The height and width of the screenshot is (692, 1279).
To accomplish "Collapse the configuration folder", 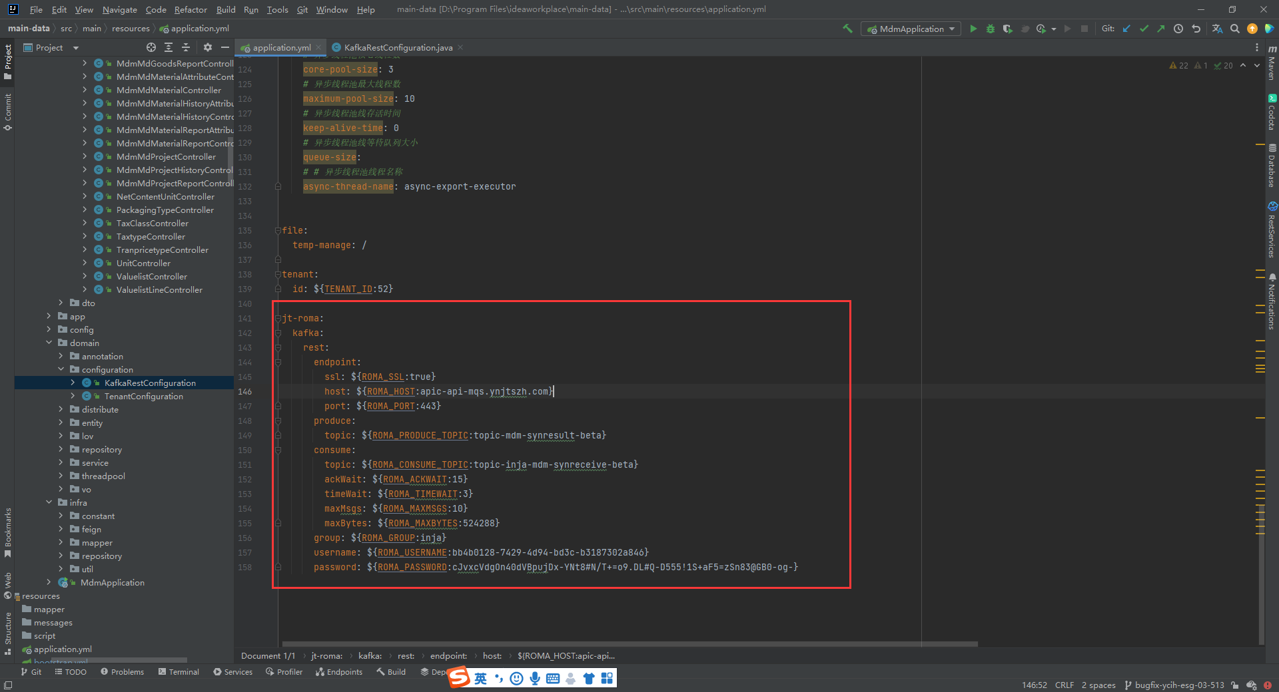I will click(61, 369).
